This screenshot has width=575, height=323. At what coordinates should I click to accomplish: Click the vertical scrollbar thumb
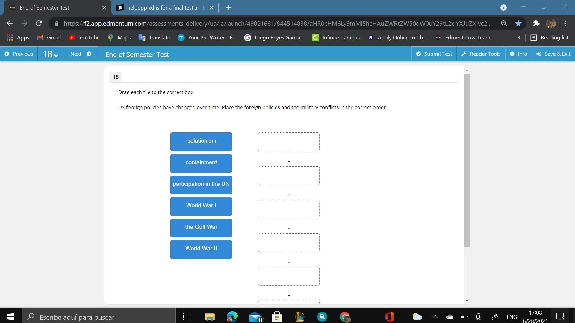click(x=467, y=160)
